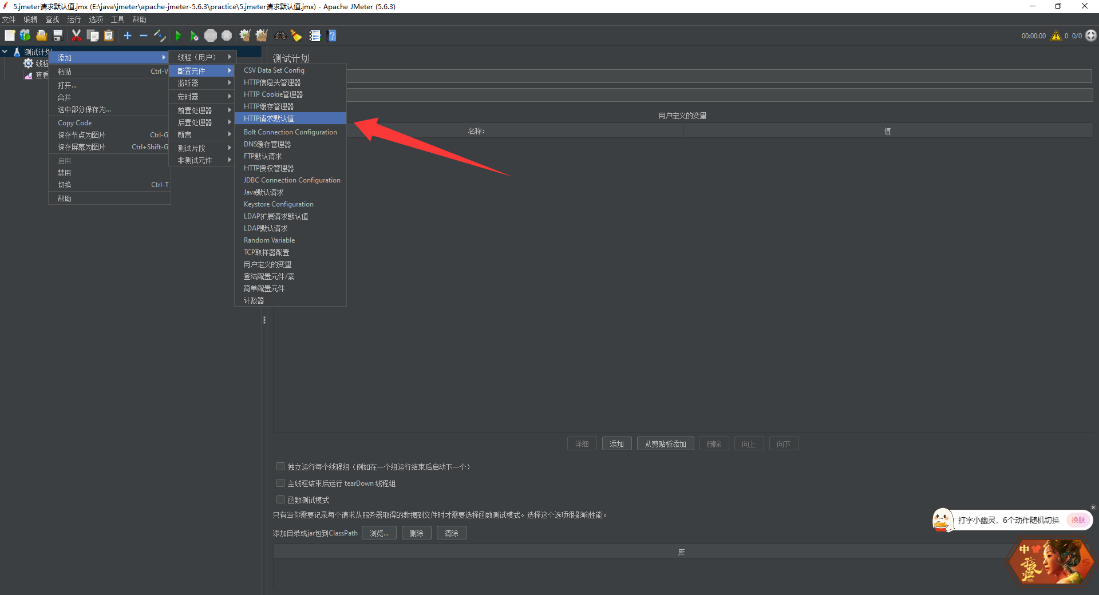Open the Function Helper list icon
The image size is (1099, 595).
[315, 35]
